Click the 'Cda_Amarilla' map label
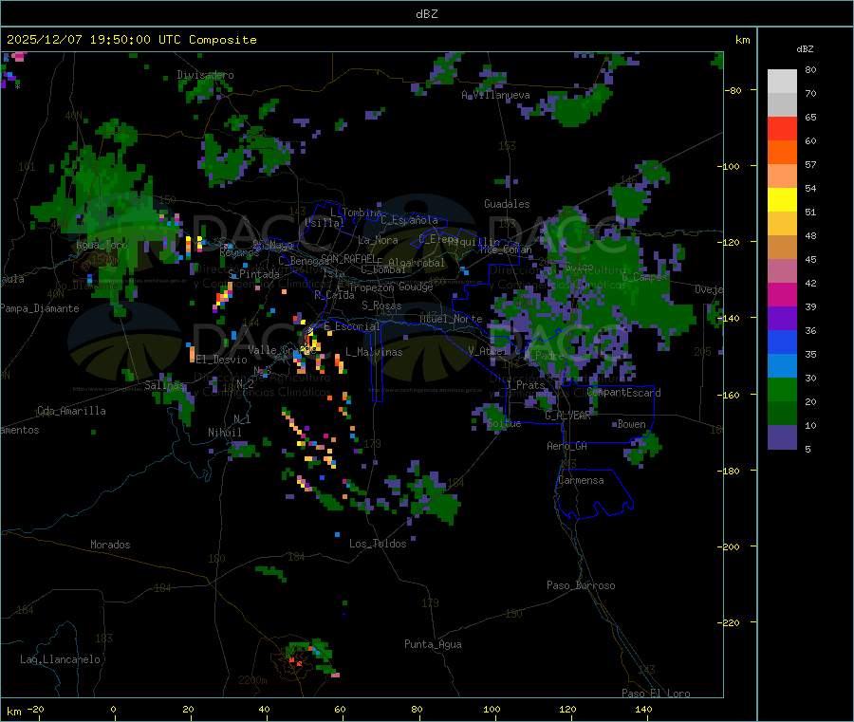 coord(71,411)
